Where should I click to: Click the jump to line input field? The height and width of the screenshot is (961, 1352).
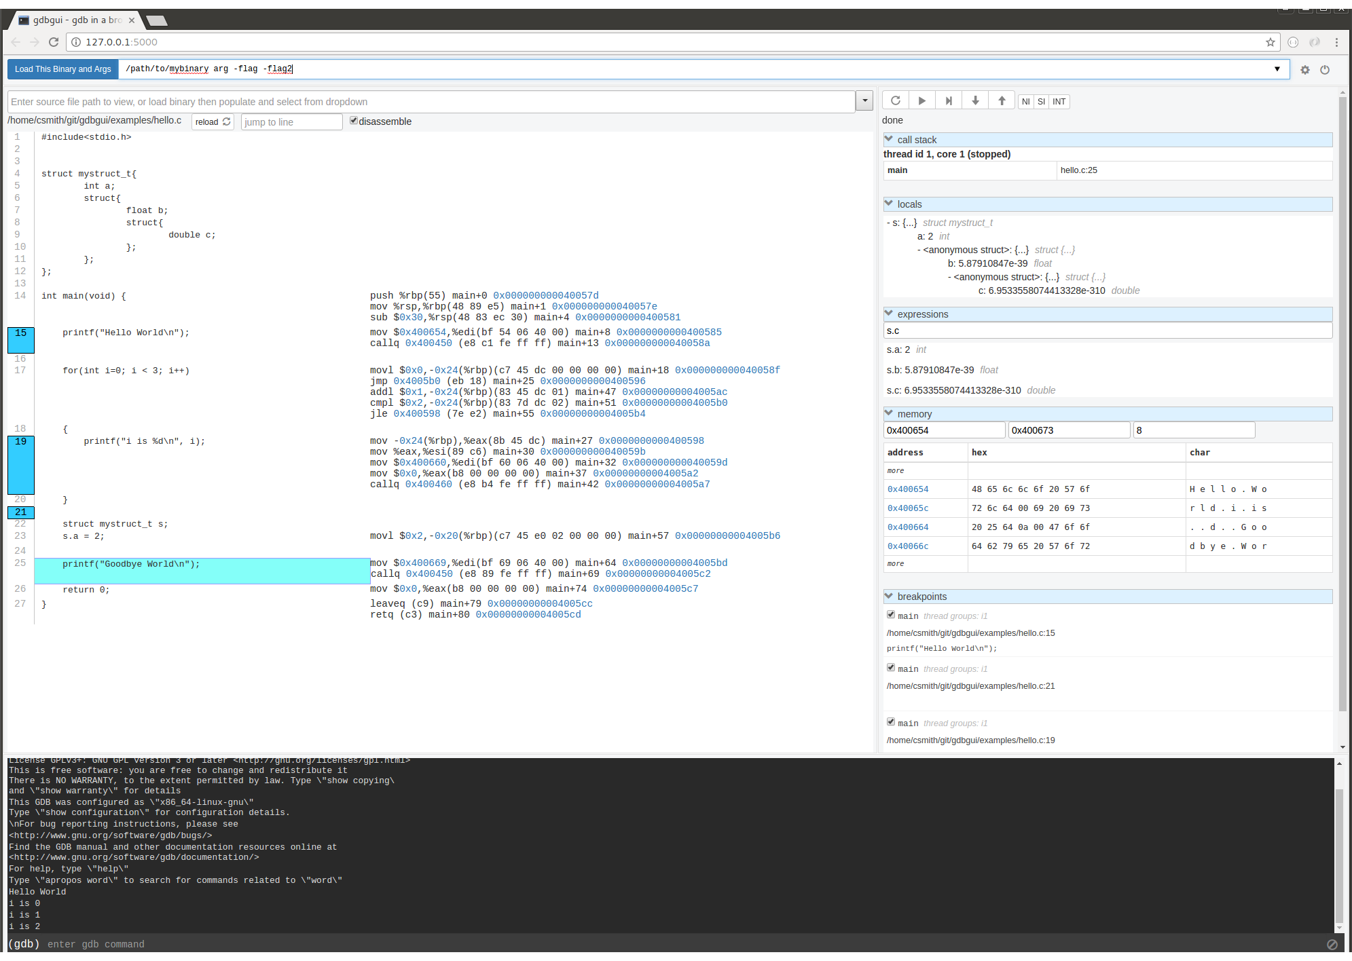[x=291, y=121]
